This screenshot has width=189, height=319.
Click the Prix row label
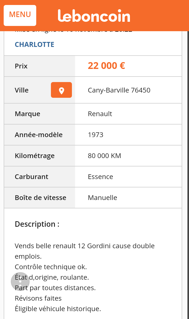click(x=21, y=66)
